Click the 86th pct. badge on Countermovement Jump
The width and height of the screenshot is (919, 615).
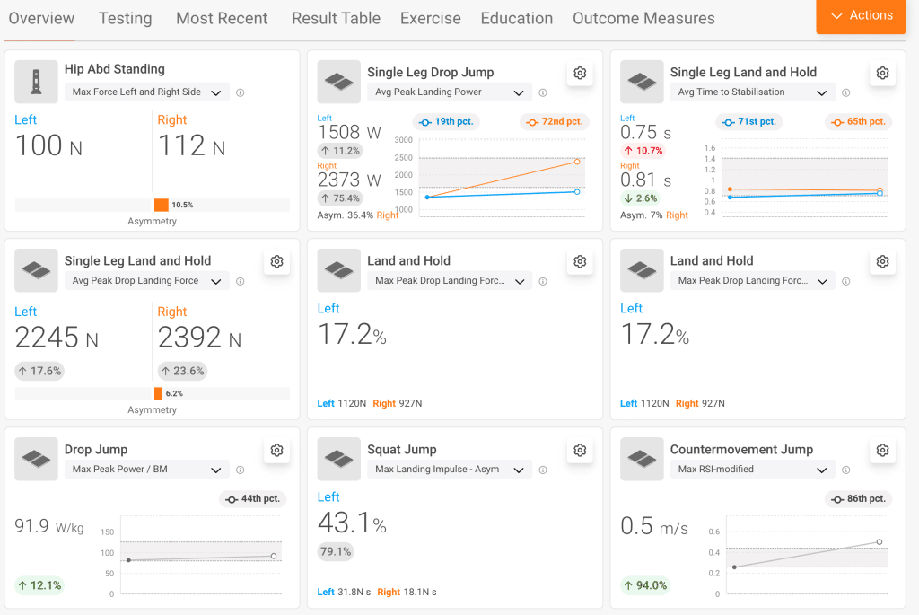(858, 498)
